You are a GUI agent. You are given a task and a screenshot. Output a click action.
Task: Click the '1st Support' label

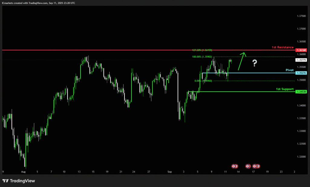pos(285,89)
